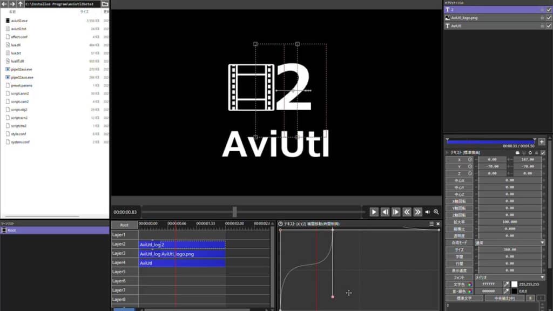Select the Layer1 header
Screen dimensions: 553x311
pos(125,234)
